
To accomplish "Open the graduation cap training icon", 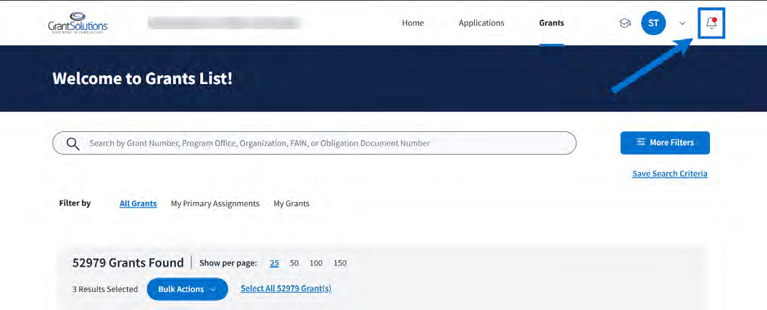I will click(625, 23).
